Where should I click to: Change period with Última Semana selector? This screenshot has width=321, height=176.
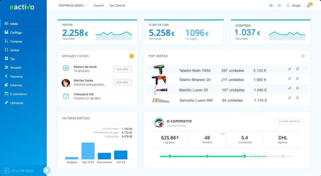[x=289, y=121]
